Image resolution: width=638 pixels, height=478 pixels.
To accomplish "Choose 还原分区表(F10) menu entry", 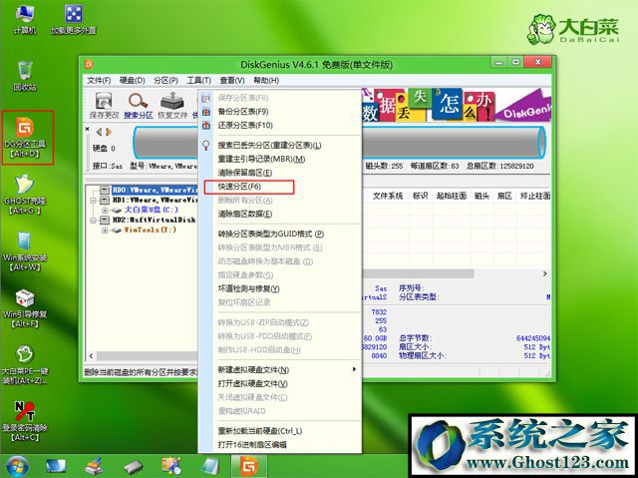I will [x=280, y=125].
